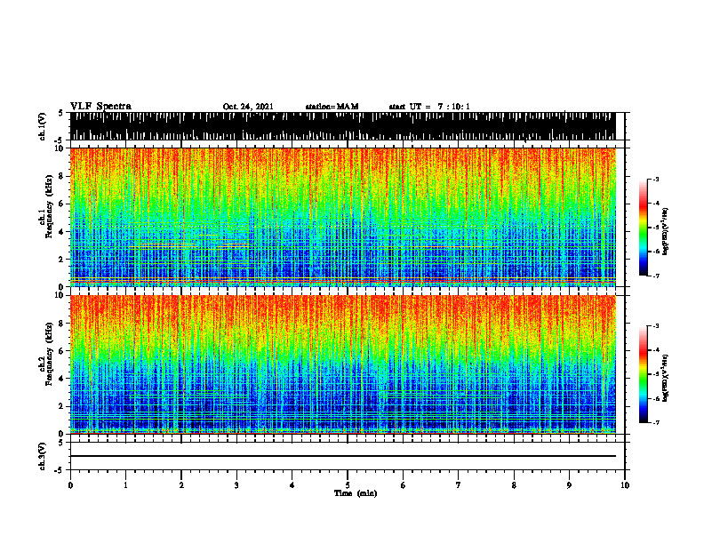
Task: Click the "6" kHz tick on ch.2 spectrogram axis
Action: [62, 351]
